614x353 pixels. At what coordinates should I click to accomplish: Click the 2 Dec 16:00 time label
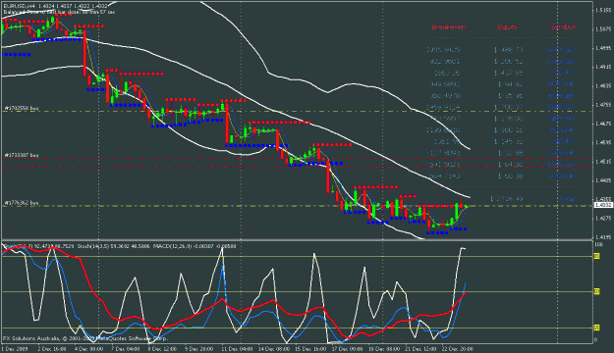click(x=52, y=349)
